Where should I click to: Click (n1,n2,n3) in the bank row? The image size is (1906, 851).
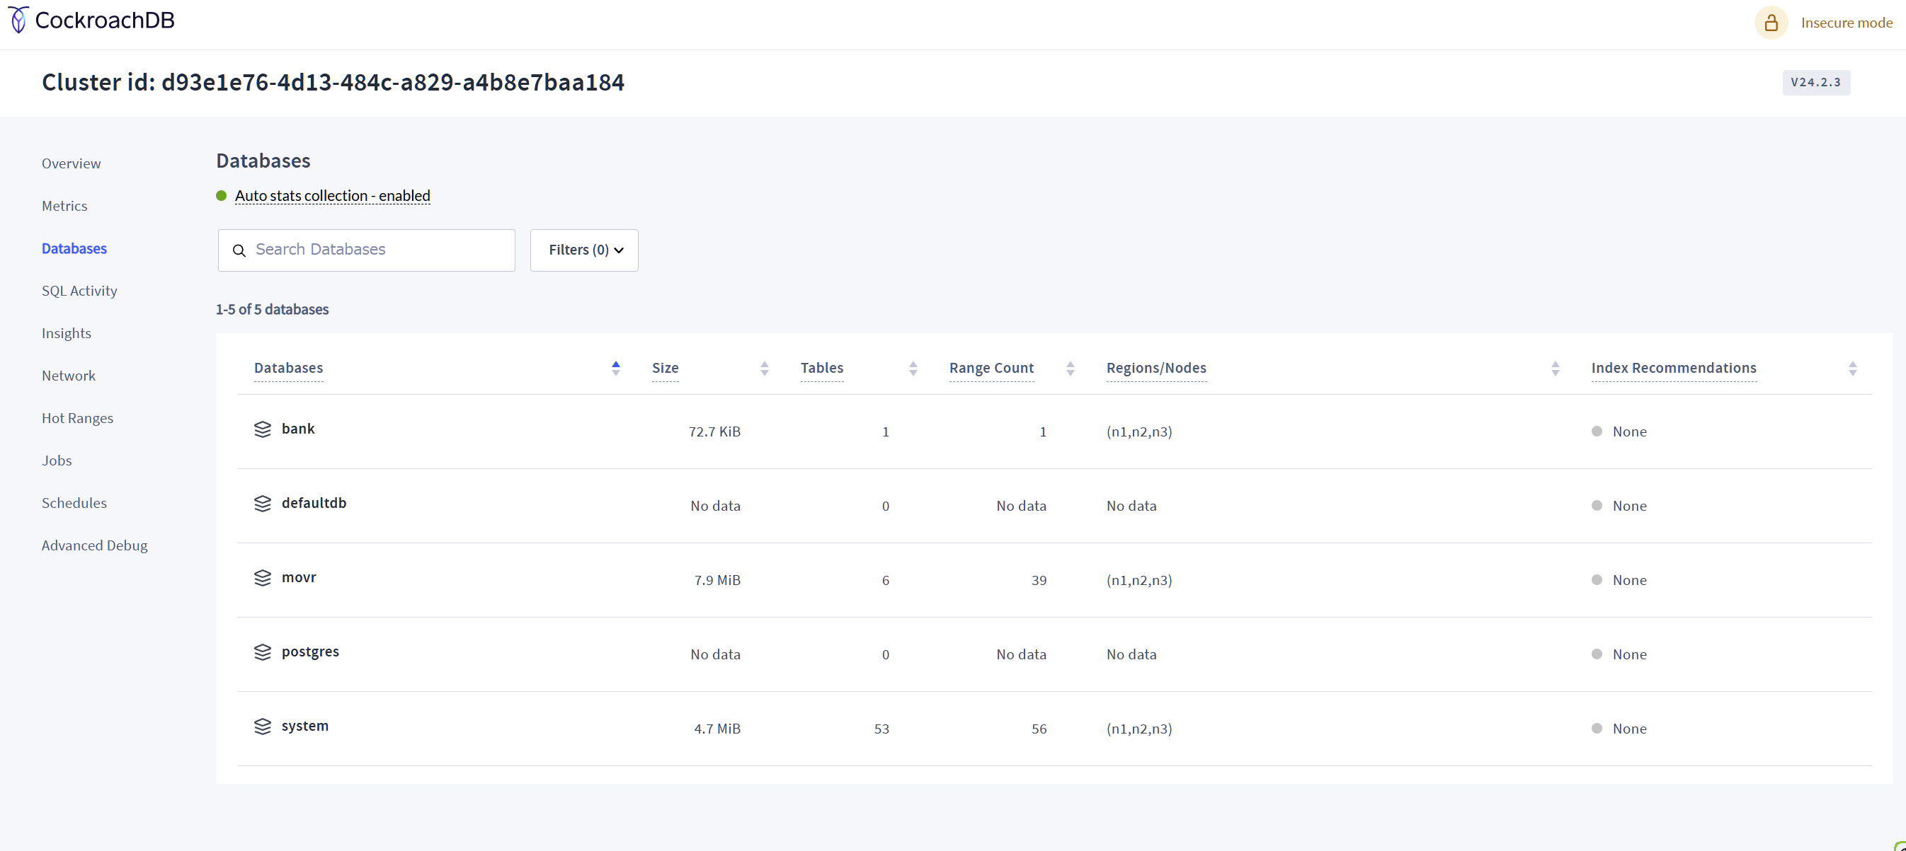[x=1139, y=432]
